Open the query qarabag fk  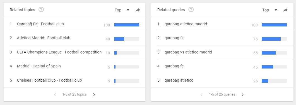click(x=174, y=38)
